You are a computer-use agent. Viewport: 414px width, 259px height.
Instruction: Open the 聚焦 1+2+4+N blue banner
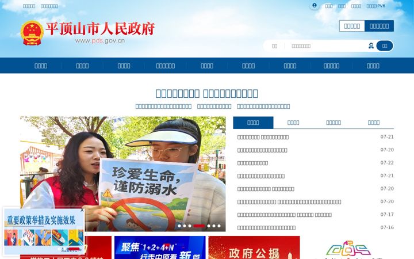[x=160, y=247]
